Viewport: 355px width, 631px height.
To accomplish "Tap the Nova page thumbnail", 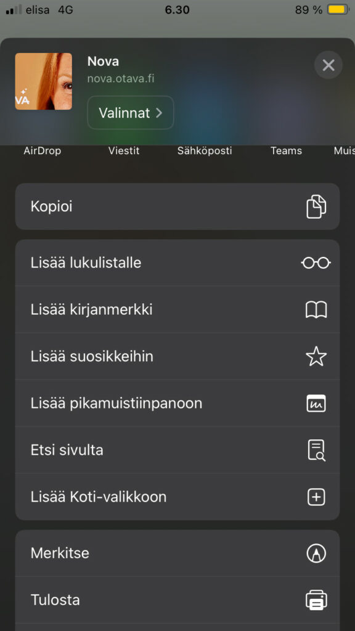I will [x=44, y=81].
